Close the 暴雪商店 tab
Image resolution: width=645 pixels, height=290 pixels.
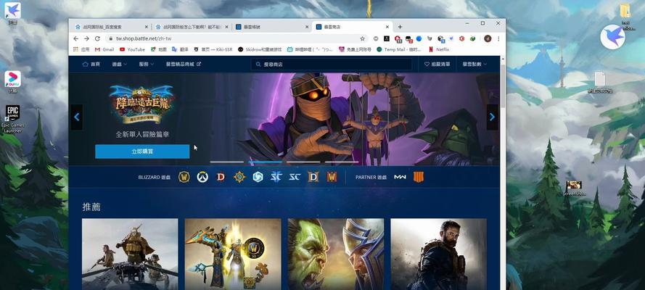(x=387, y=27)
